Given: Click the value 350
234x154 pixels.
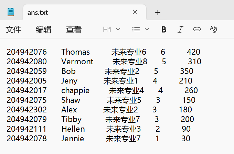Looking at the screenshot, I should tap(187, 71).
